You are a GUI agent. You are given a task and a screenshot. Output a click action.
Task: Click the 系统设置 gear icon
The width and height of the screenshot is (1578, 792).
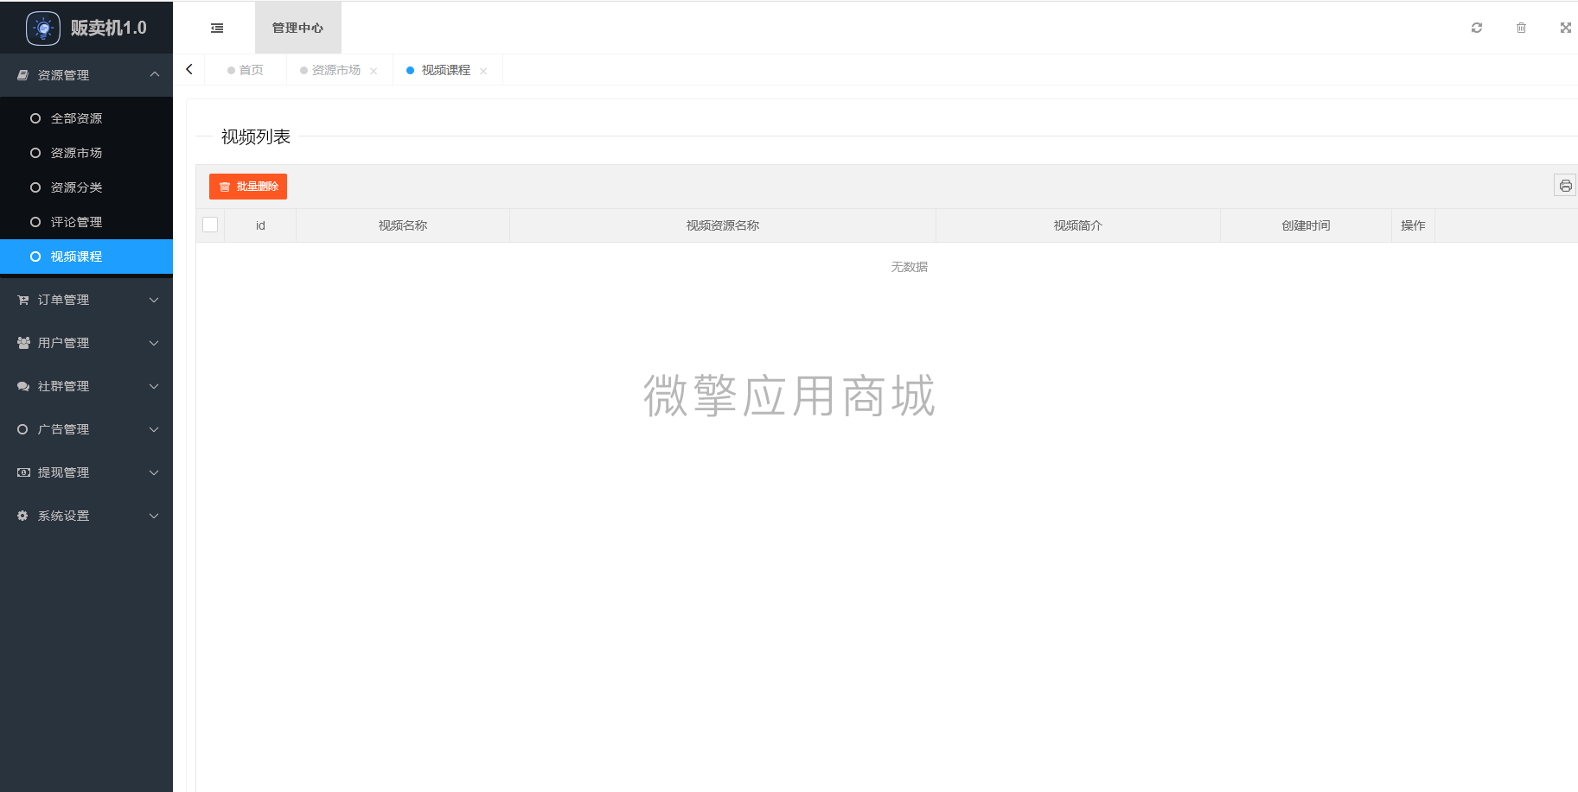[x=22, y=516]
